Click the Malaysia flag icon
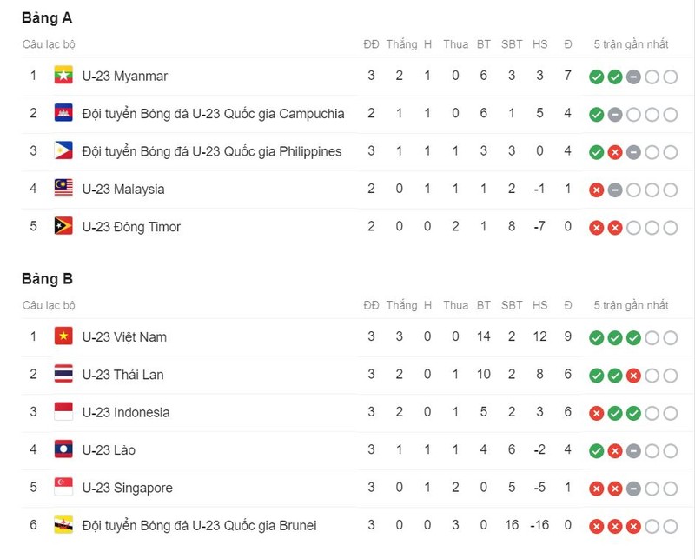Viewport: 695px width, 559px height. pyautogui.click(x=63, y=189)
